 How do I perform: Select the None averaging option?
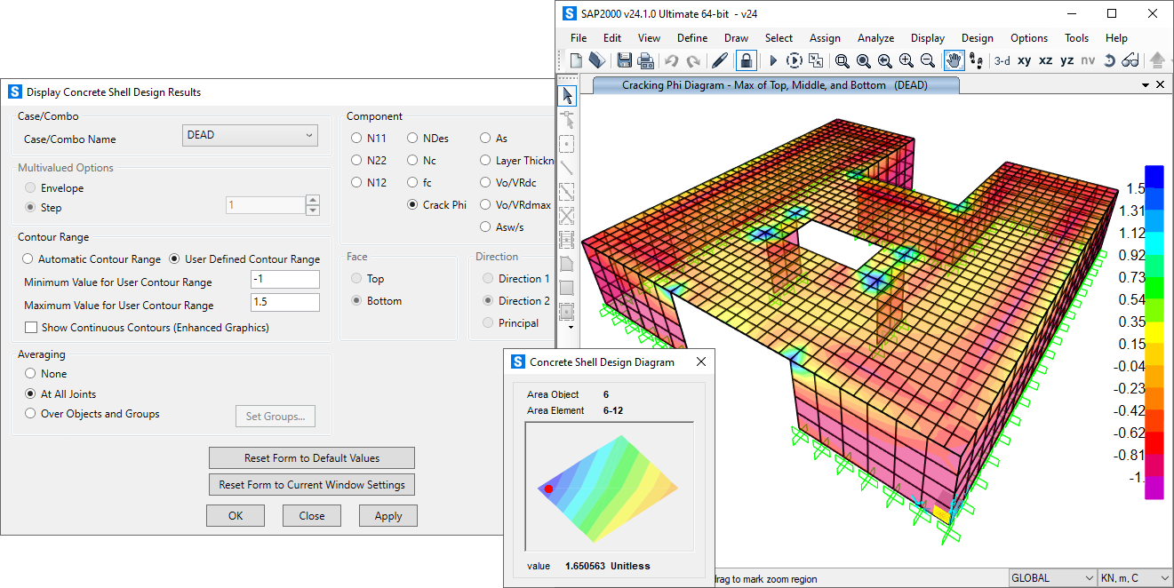click(x=31, y=374)
